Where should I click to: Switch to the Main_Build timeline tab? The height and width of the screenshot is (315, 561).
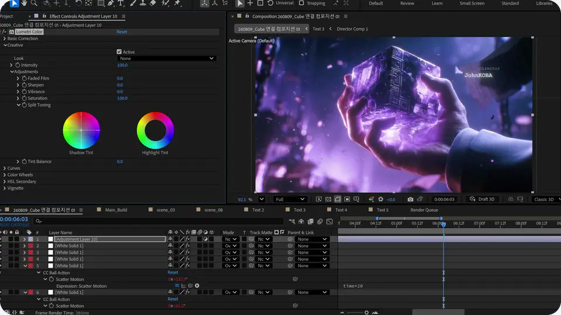[x=116, y=210]
